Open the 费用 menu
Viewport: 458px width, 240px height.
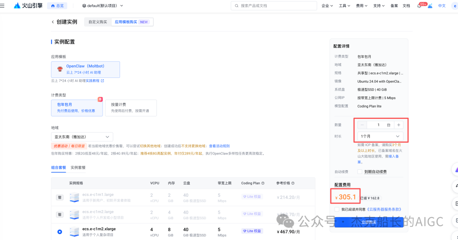(362, 6)
